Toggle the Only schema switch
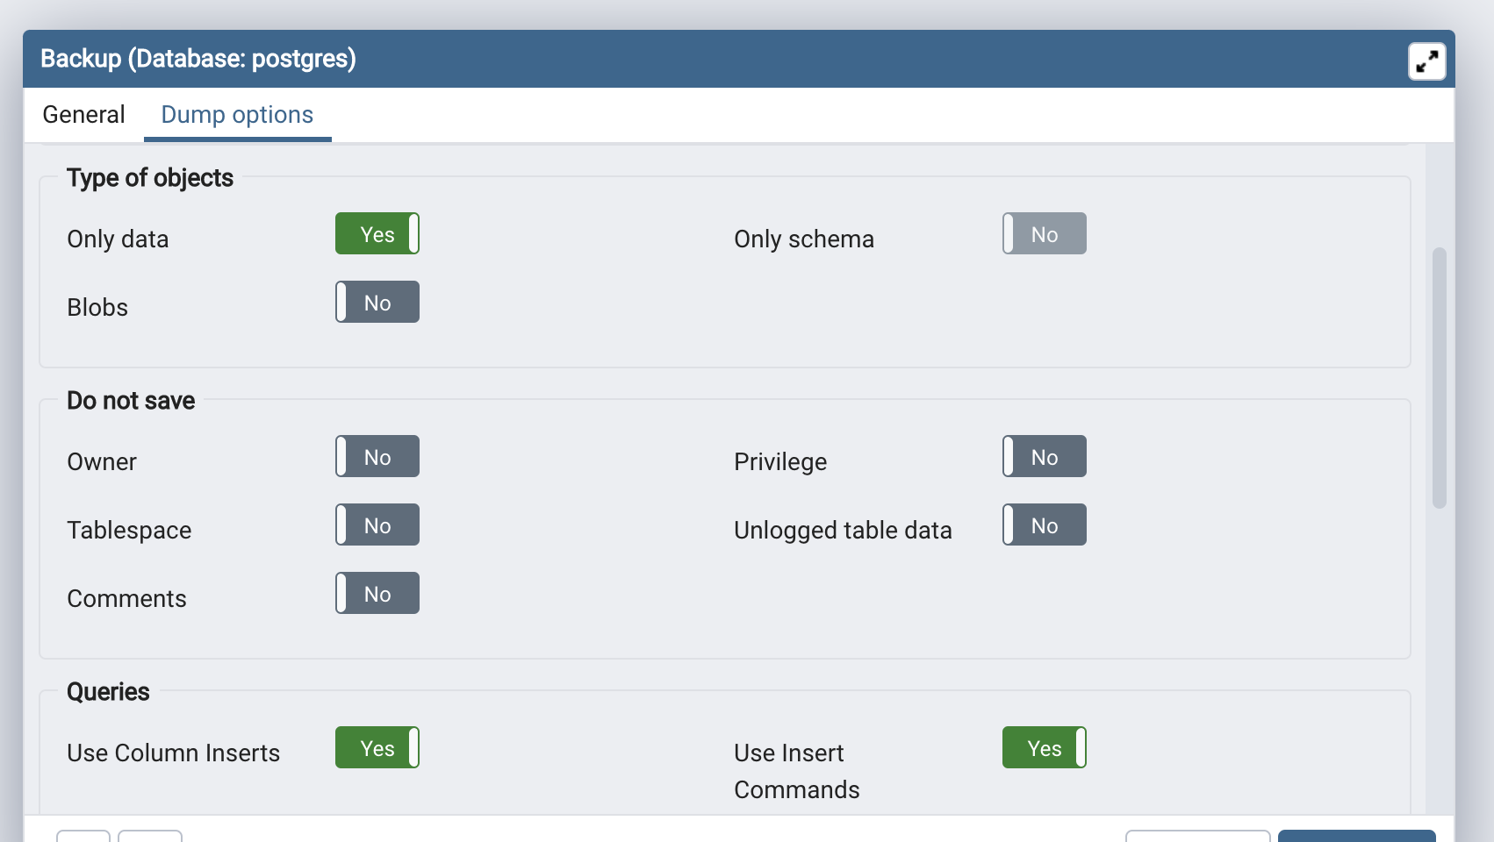 (x=1045, y=234)
